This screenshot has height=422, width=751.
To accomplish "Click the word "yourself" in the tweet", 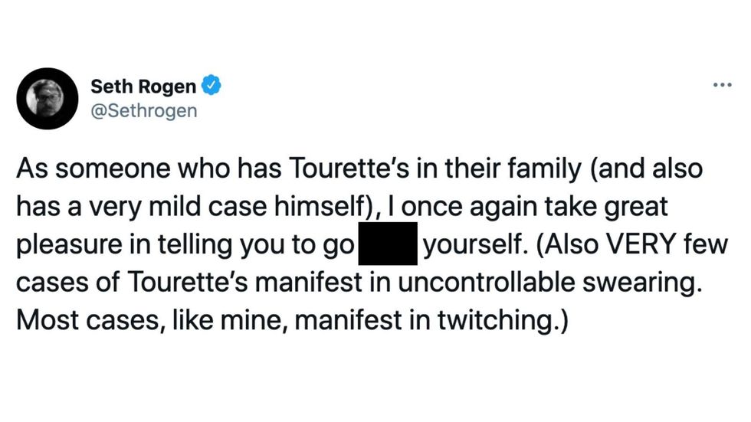I will (x=469, y=247).
